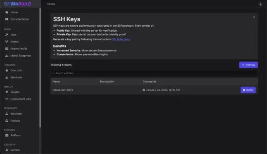Viewport: 267px width, 154px height.
Task: Delete the Github SSH Keys entry
Action: click(248, 90)
